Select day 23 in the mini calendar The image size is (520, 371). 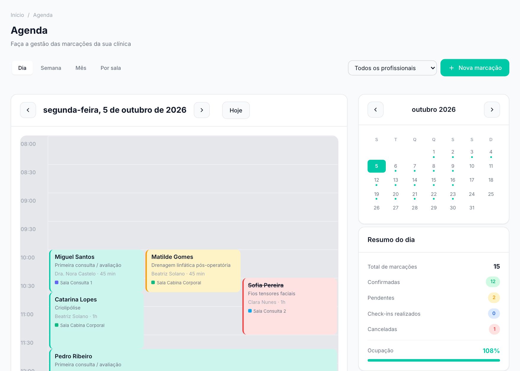453,194
